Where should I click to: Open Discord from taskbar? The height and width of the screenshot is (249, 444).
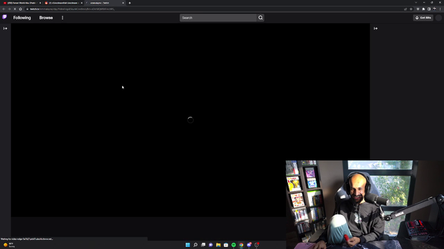pyautogui.click(x=249, y=245)
